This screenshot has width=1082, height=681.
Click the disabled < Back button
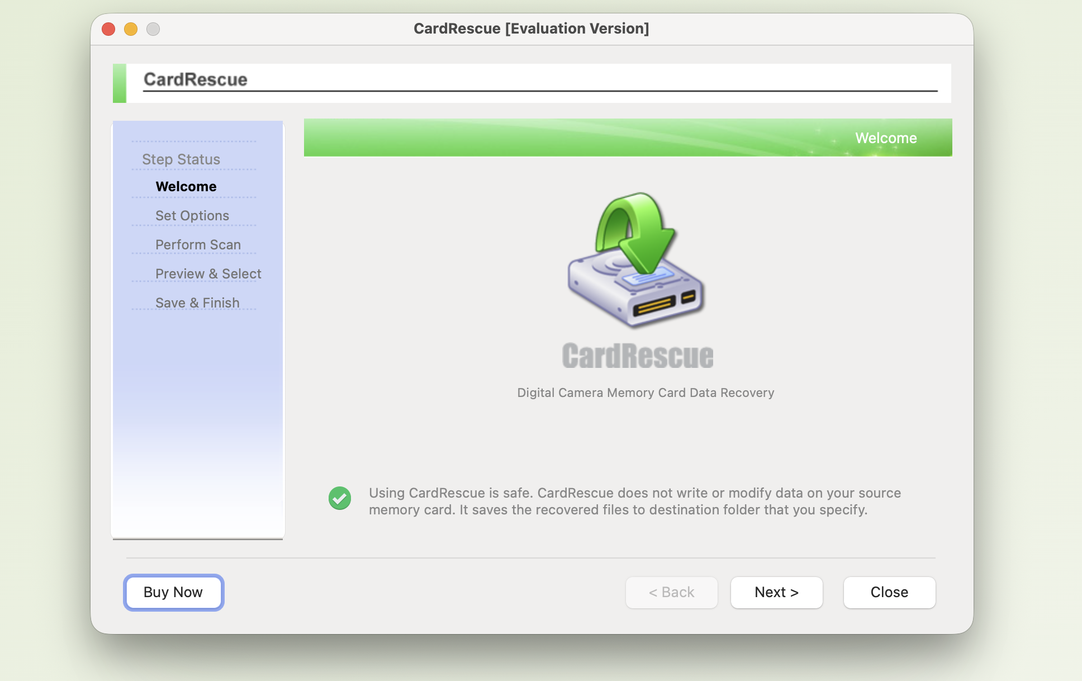point(671,592)
